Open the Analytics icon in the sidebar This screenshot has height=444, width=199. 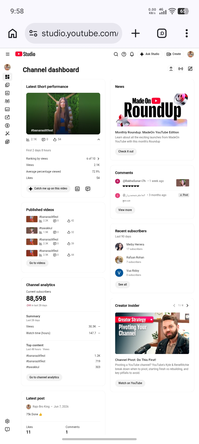7,93
